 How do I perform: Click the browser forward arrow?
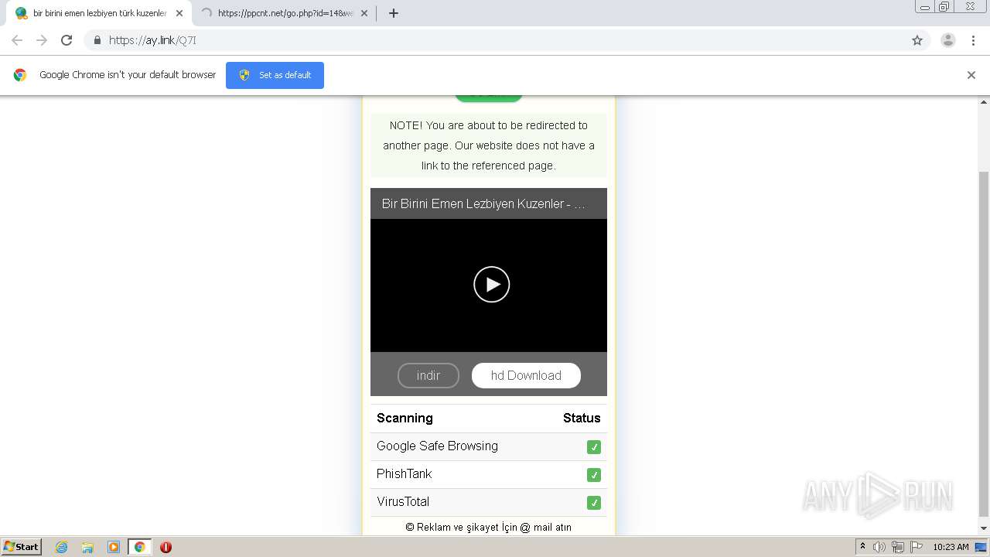coord(42,40)
